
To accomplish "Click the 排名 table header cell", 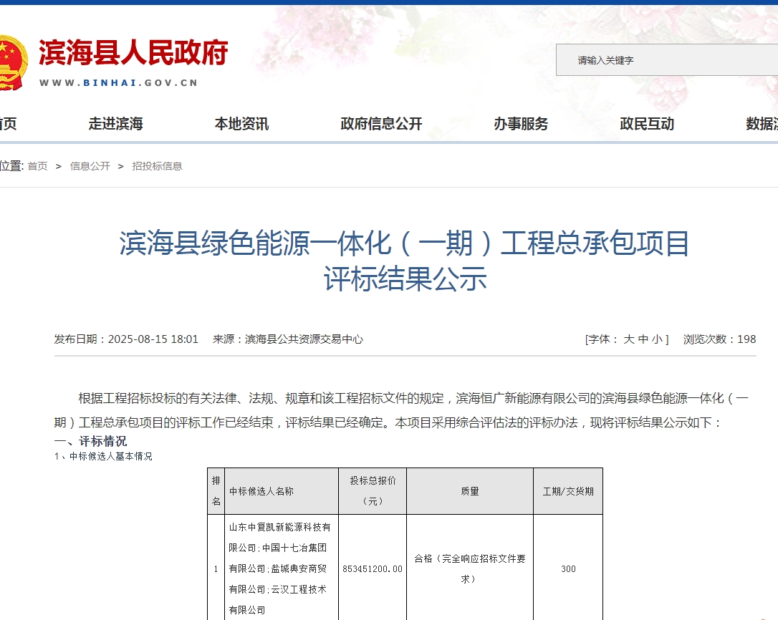I will [x=216, y=491].
